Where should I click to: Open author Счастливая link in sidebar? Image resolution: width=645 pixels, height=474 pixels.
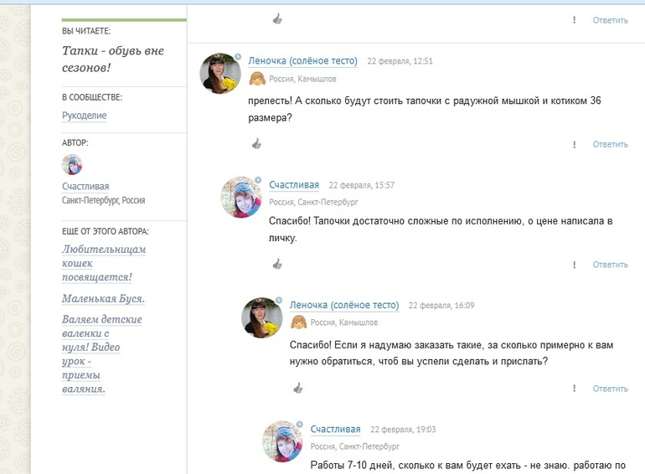pos(85,186)
